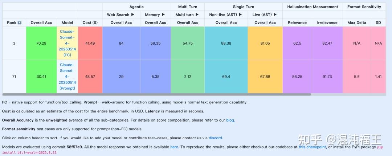Sort table by Irrelevance column
The width and height of the screenshot is (392, 156).
327,22
